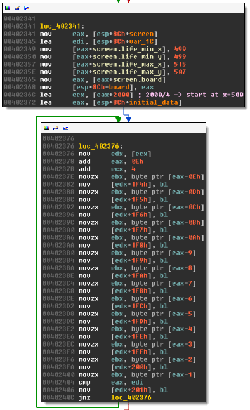Click var_1C in the lea edi line
Screen dimensions: 250x410
click(x=141, y=42)
